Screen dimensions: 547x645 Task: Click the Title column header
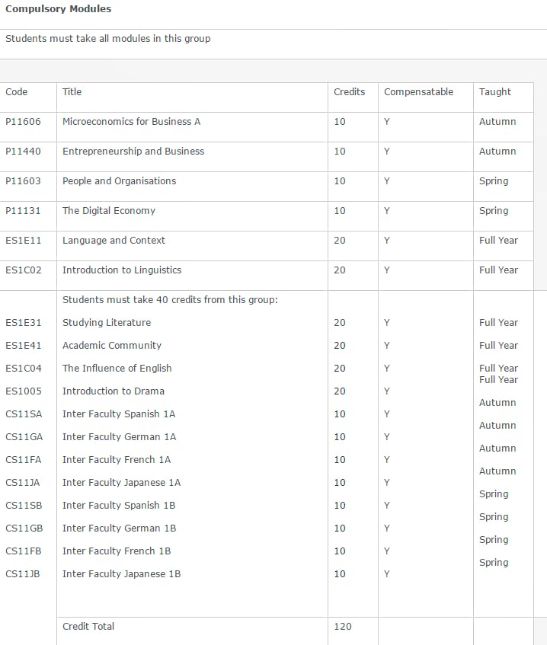point(72,92)
